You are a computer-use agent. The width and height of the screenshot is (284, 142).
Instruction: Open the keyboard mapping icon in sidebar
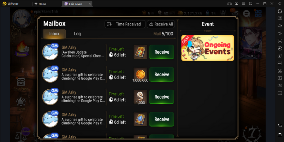(280, 18)
